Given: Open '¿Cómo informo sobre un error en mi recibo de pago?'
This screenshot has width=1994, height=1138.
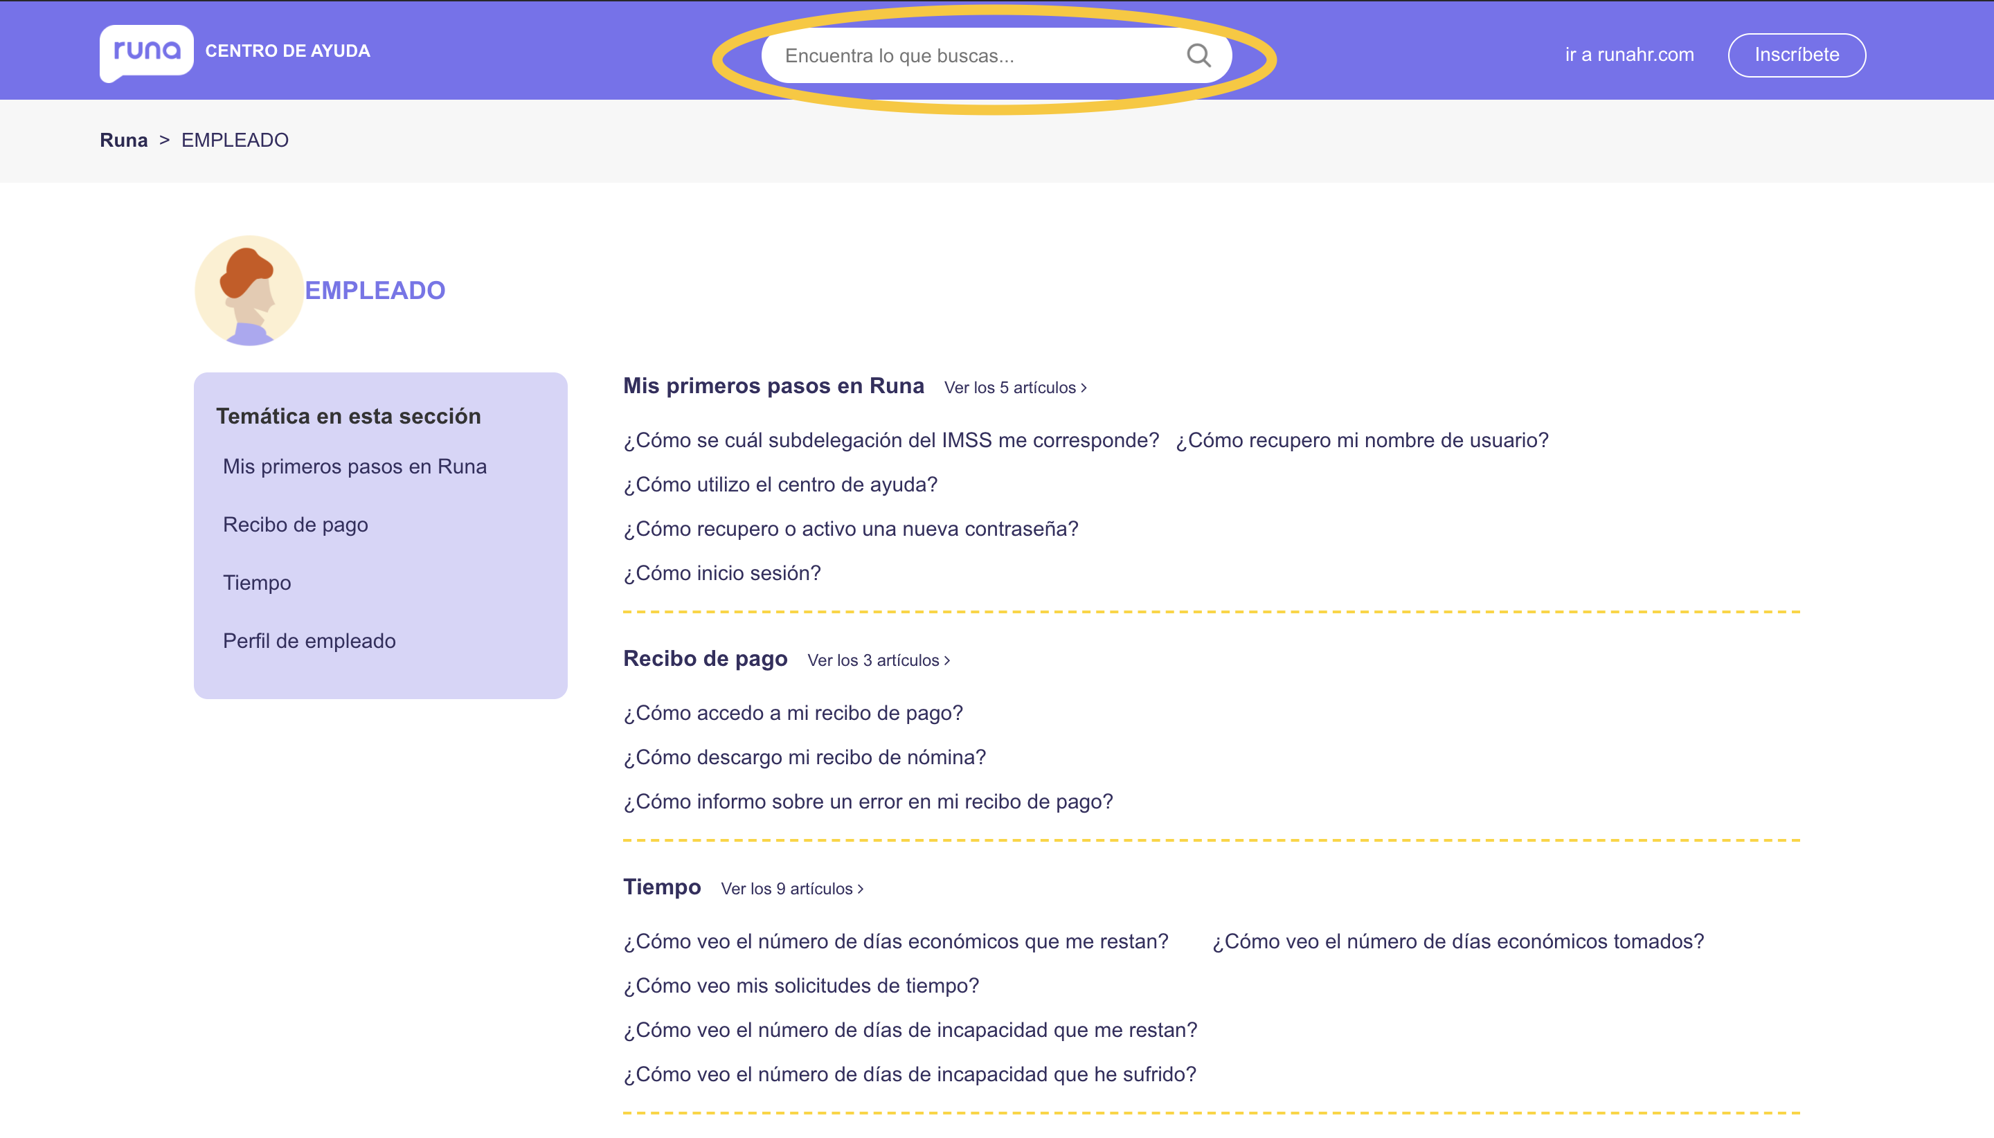Looking at the screenshot, I should (868, 802).
